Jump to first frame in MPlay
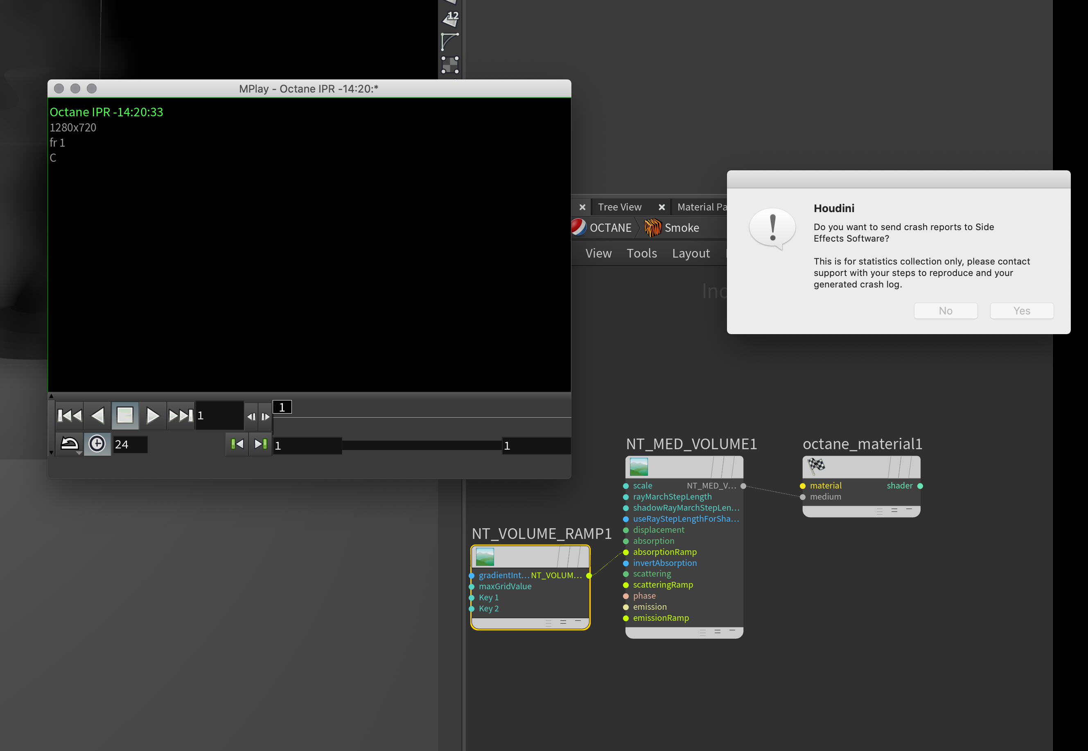The height and width of the screenshot is (751, 1088). (x=70, y=416)
